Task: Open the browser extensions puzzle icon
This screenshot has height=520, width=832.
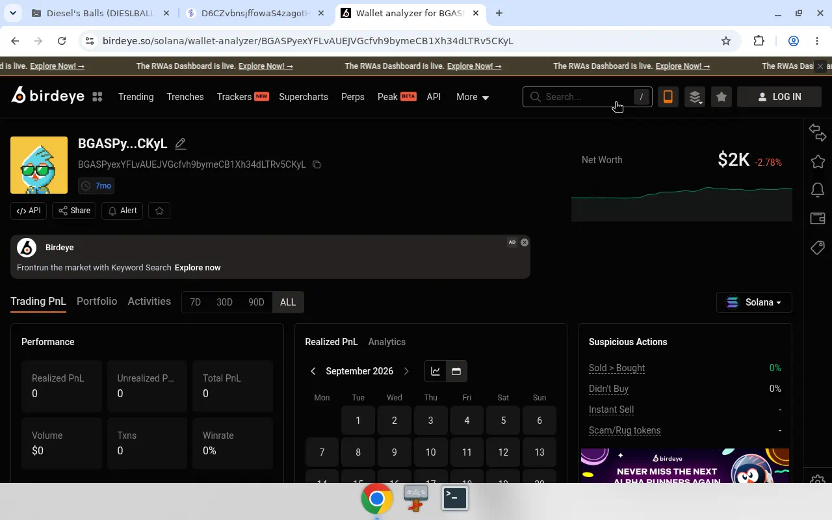Action: point(759,41)
